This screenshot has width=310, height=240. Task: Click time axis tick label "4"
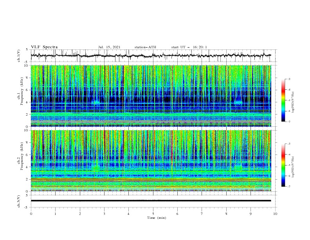coord(128,214)
